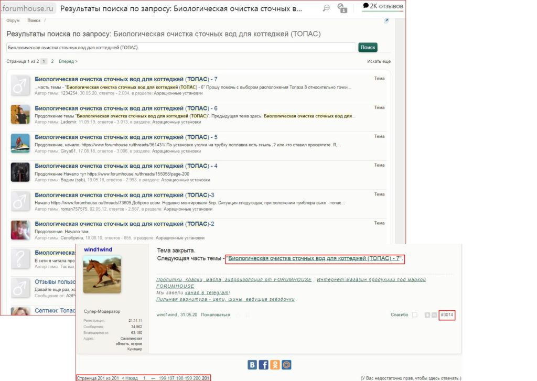This screenshot has height=381, width=537.
Task: Click Пожаловаться to report the post
Action: (216, 314)
